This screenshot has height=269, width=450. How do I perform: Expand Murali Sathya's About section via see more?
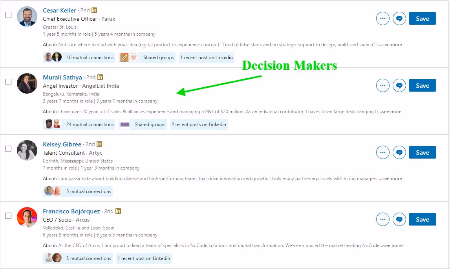[391, 112]
